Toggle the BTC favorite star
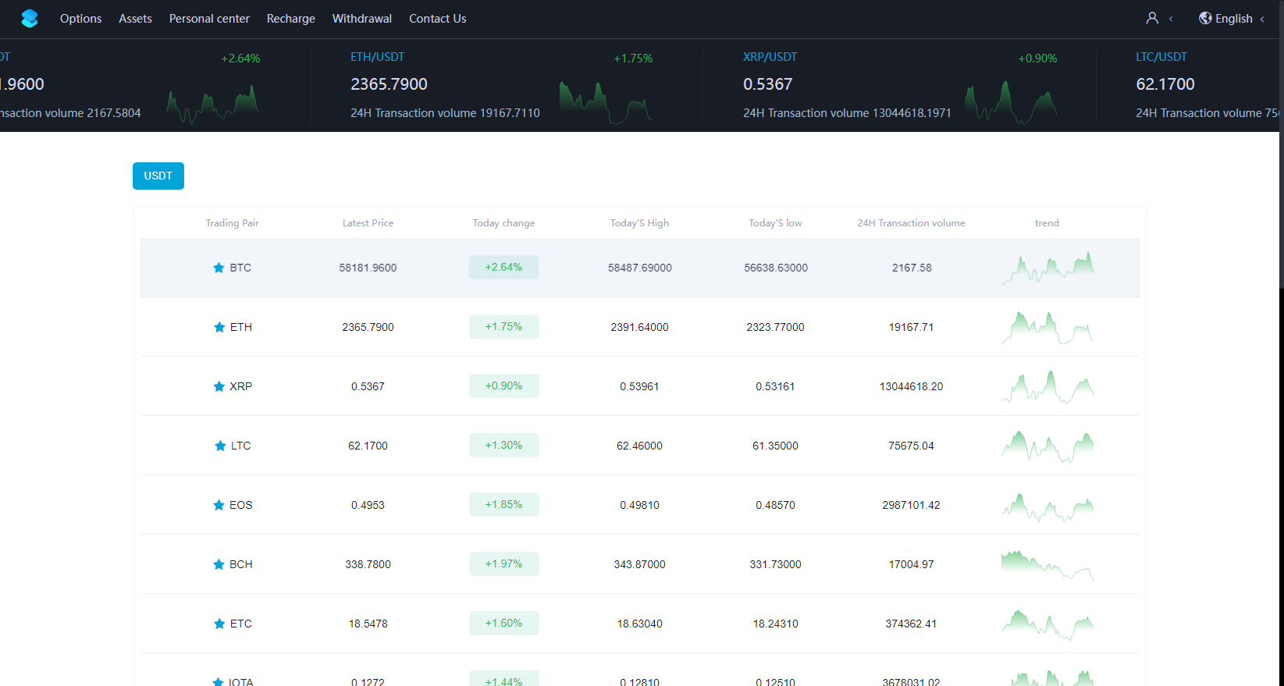 pyautogui.click(x=219, y=268)
